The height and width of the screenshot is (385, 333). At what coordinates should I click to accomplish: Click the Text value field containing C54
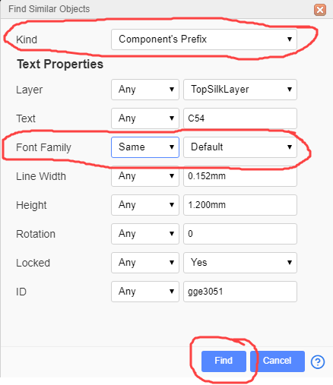(x=240, y=118)
